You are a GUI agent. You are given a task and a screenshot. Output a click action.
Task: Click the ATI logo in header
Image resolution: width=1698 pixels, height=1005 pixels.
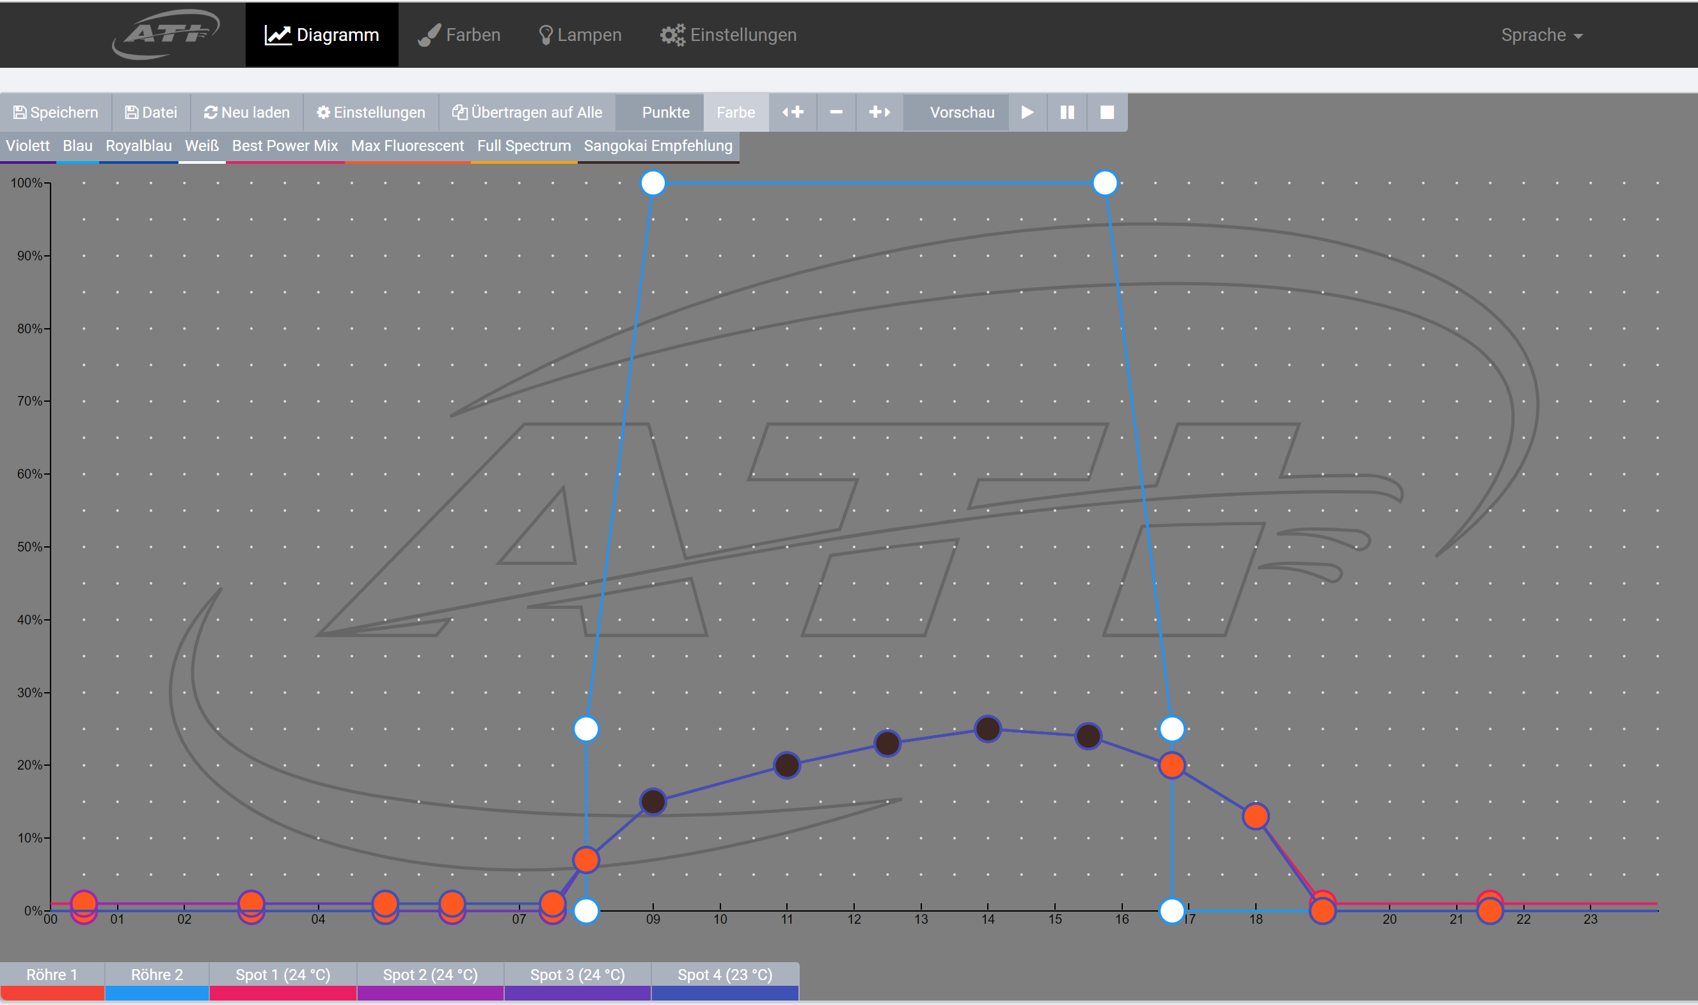(166, 34)
